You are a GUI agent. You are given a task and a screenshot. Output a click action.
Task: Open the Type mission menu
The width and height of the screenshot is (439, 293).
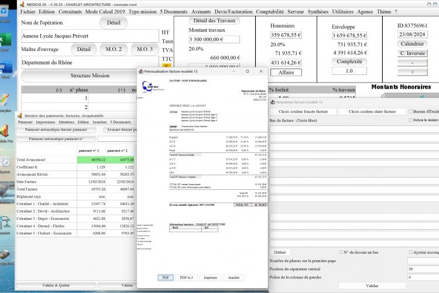pos(142,12)
